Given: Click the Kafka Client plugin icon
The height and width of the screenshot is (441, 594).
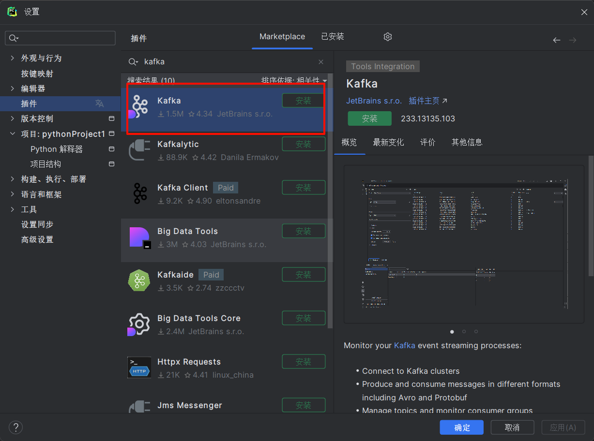Looking at the screenshot, I should click(139, 193).
